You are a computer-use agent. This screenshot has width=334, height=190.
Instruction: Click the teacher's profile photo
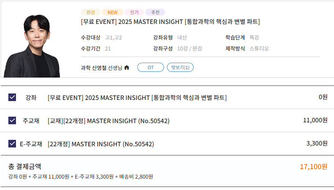click(x=32, y=46)
